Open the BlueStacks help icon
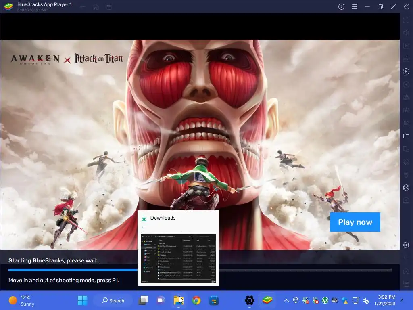This screenshot has height=310, width=413. pos(341,7)
